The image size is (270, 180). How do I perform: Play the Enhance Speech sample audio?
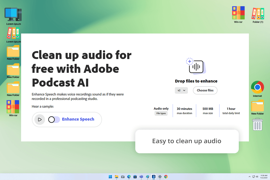click(40, 119)
